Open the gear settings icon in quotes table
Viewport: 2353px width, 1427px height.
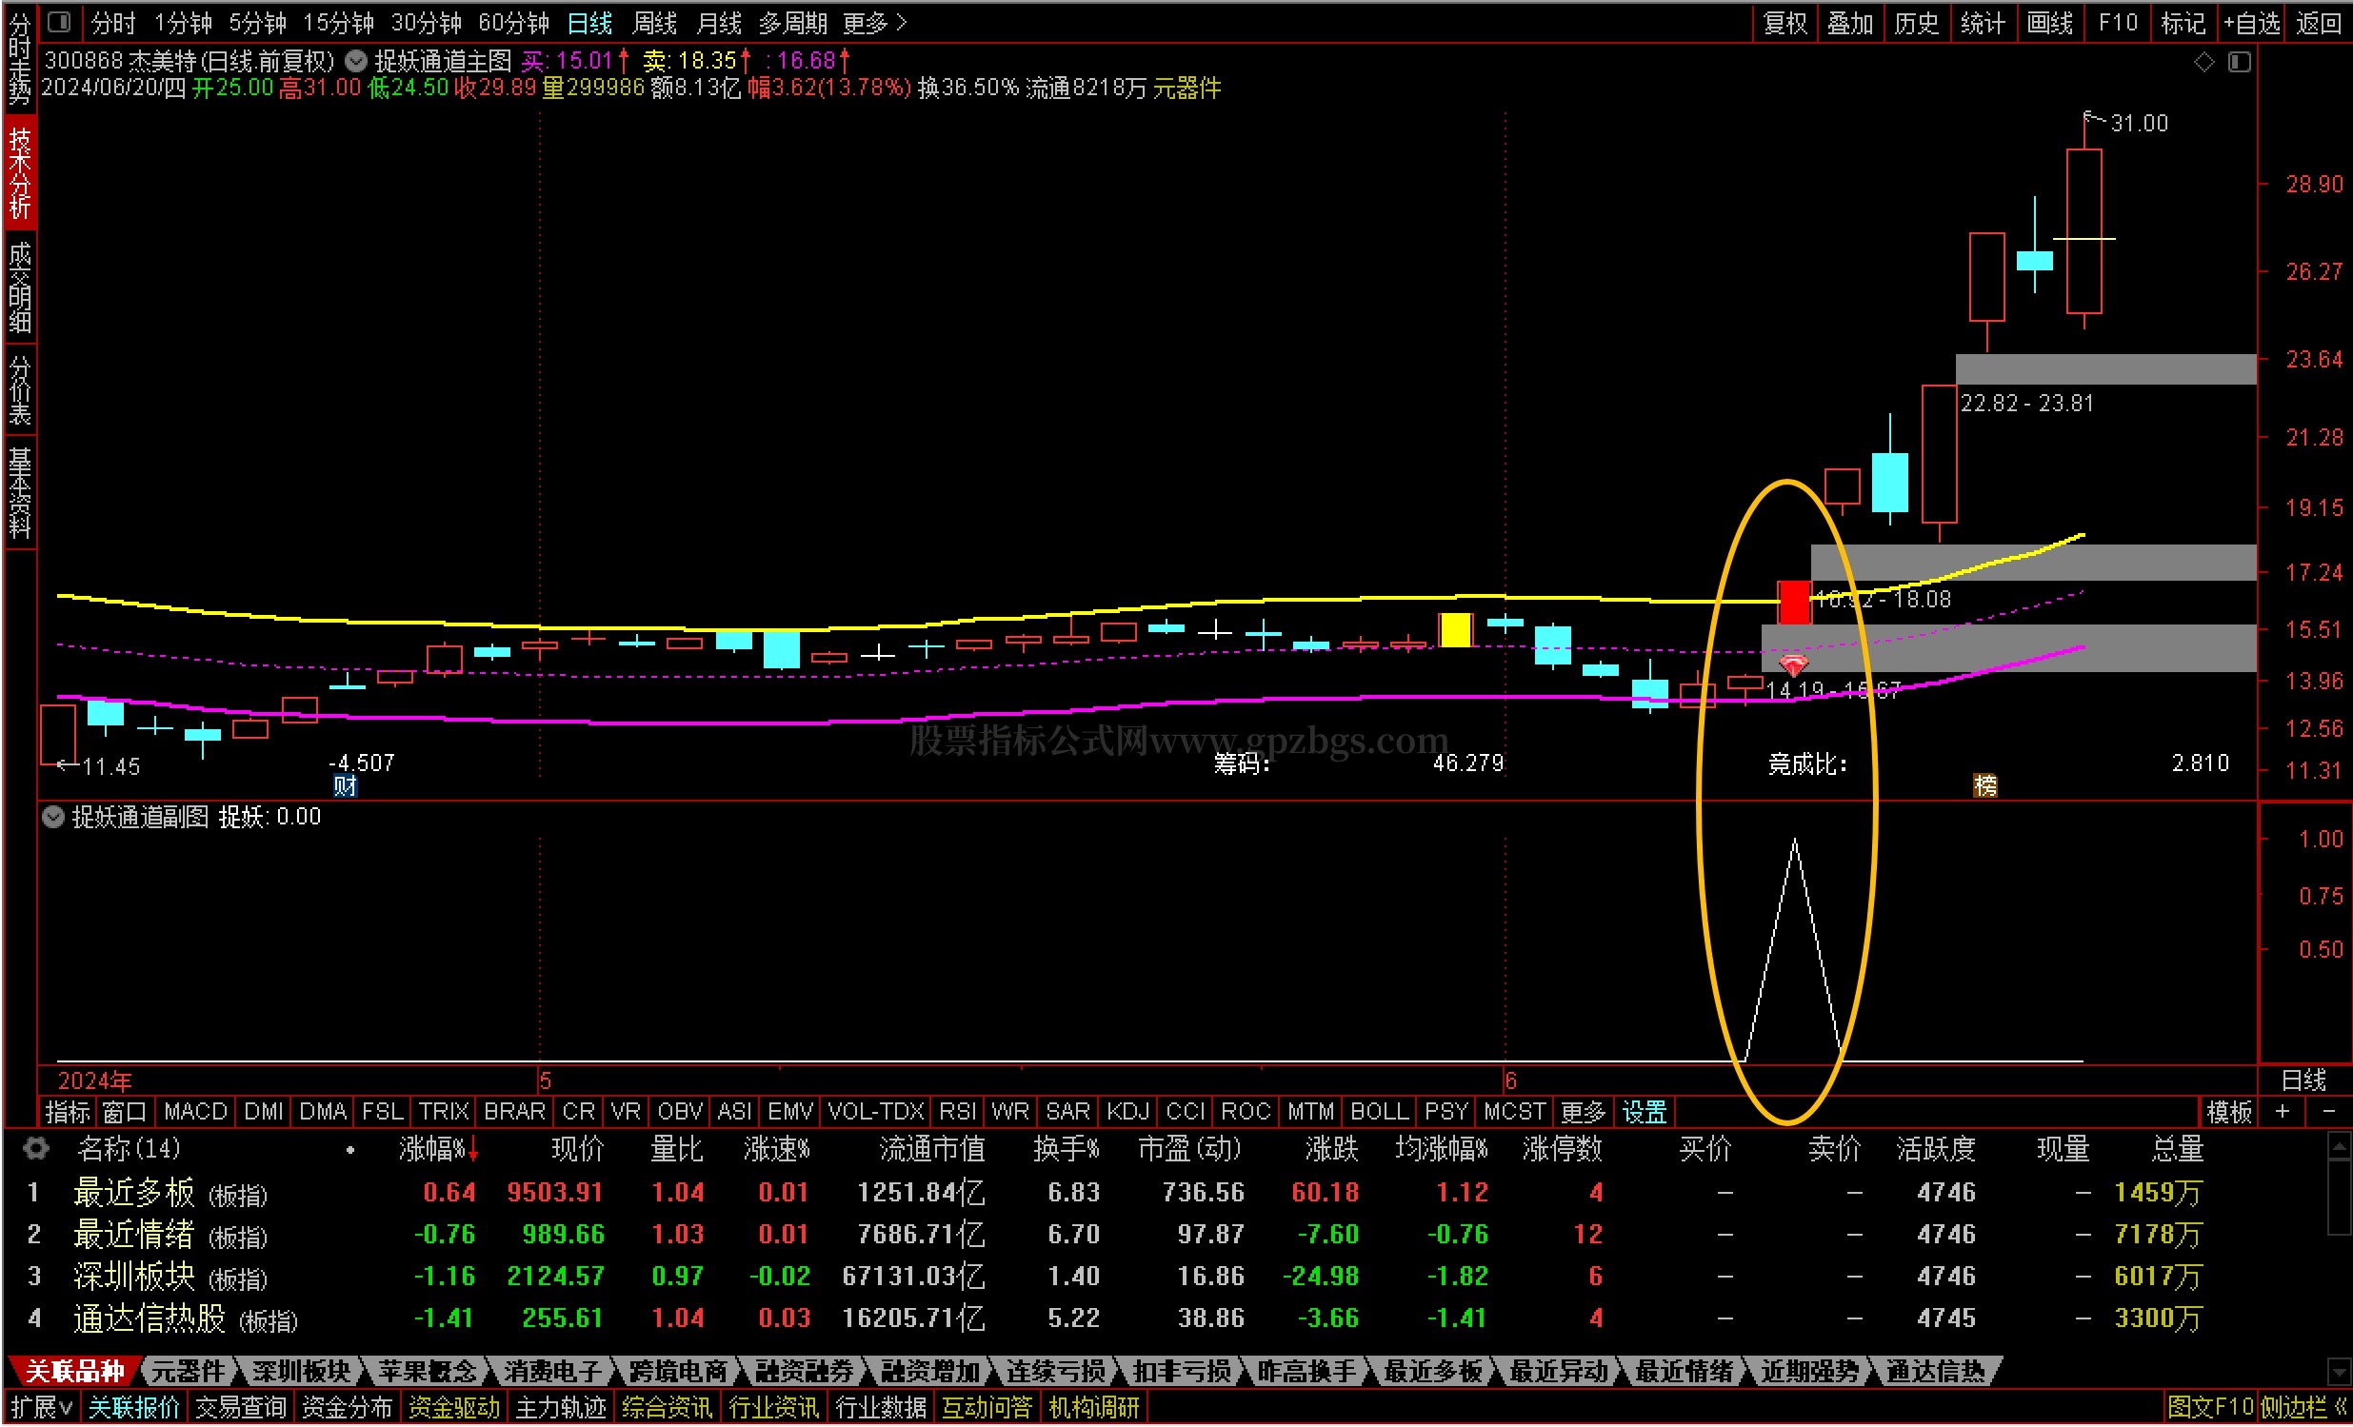tap(35, 1148)
